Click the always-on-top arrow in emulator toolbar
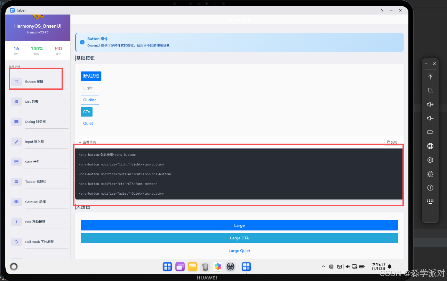 pos(430,77)
